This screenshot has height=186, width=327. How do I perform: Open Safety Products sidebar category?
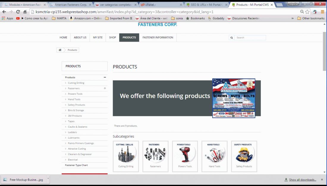(x=76, y=105)
